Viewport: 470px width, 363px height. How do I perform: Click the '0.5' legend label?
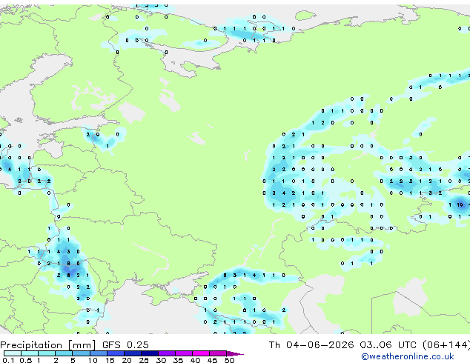[25, 360]
